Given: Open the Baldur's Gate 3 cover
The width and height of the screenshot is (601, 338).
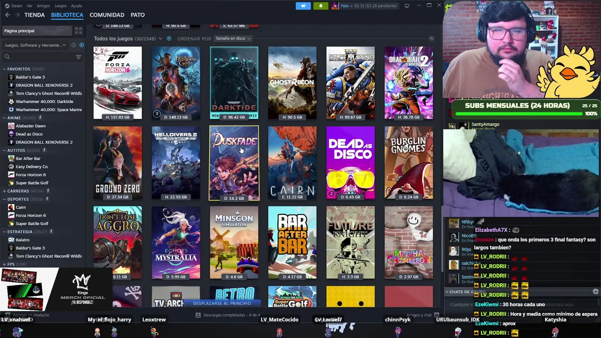Looking at the screenshot, I should (x=176, y=83).
